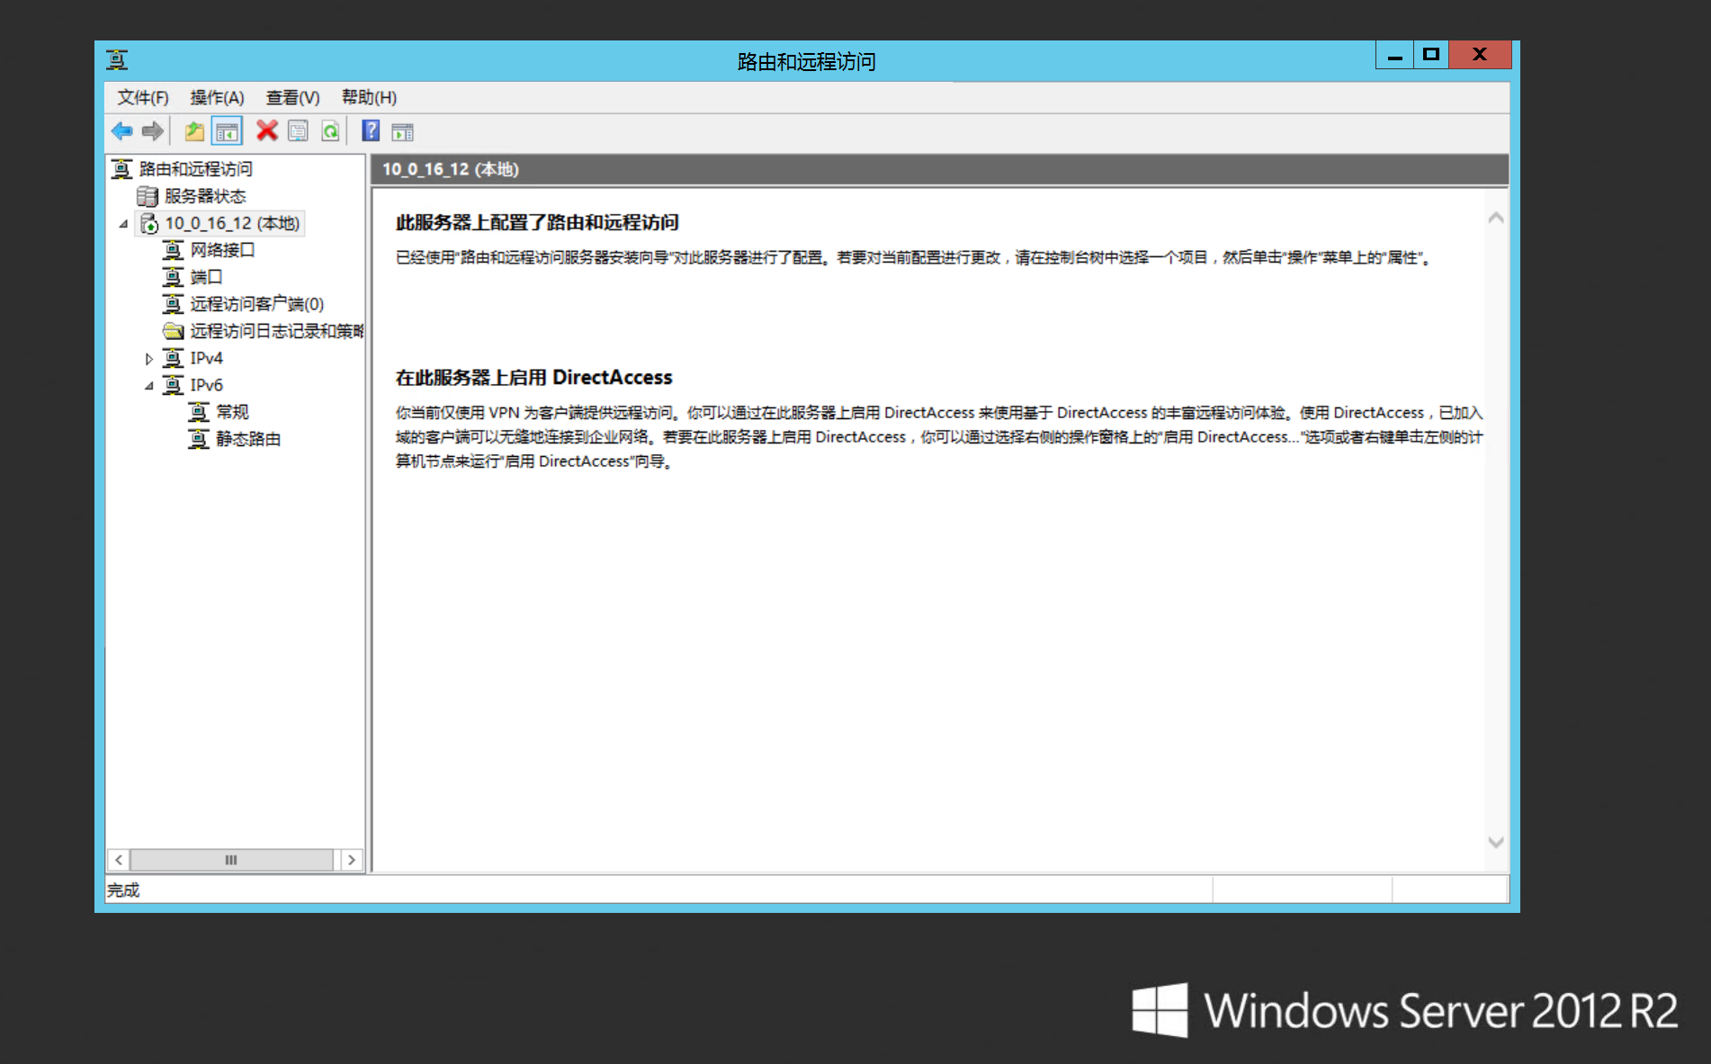Screen dimensions: 1711x1064
Task: Open the 文件(F) menu
Action: (x=142, y=97)
